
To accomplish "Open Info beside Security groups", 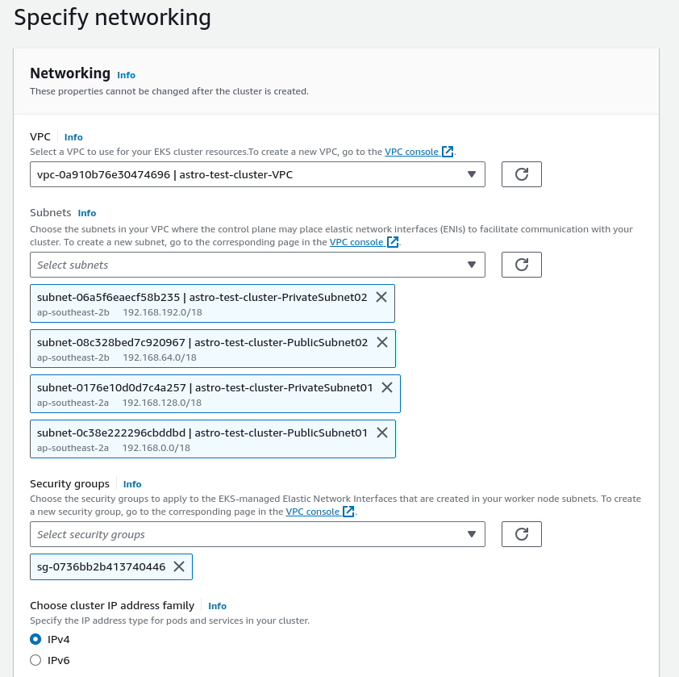I will (x=131, y=484).
